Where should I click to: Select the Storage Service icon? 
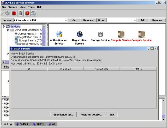[x=100, y=34]
